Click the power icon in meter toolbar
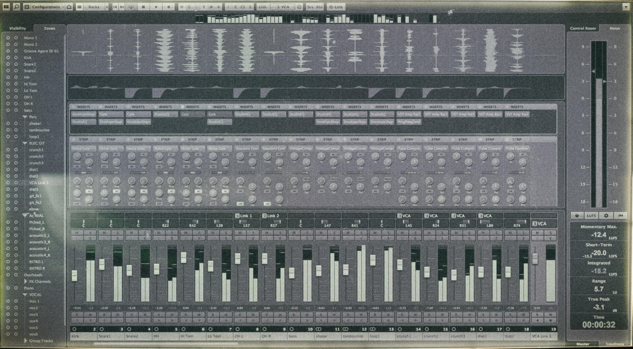The height and width of the screenshot is (349, 633). click(577, 215)
